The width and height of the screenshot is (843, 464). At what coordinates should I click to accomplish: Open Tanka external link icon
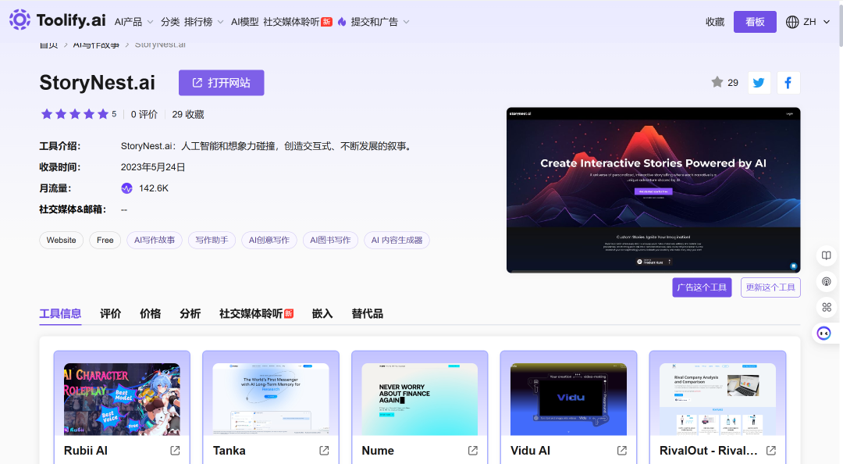pyautogui.click(x=324, y=451)
